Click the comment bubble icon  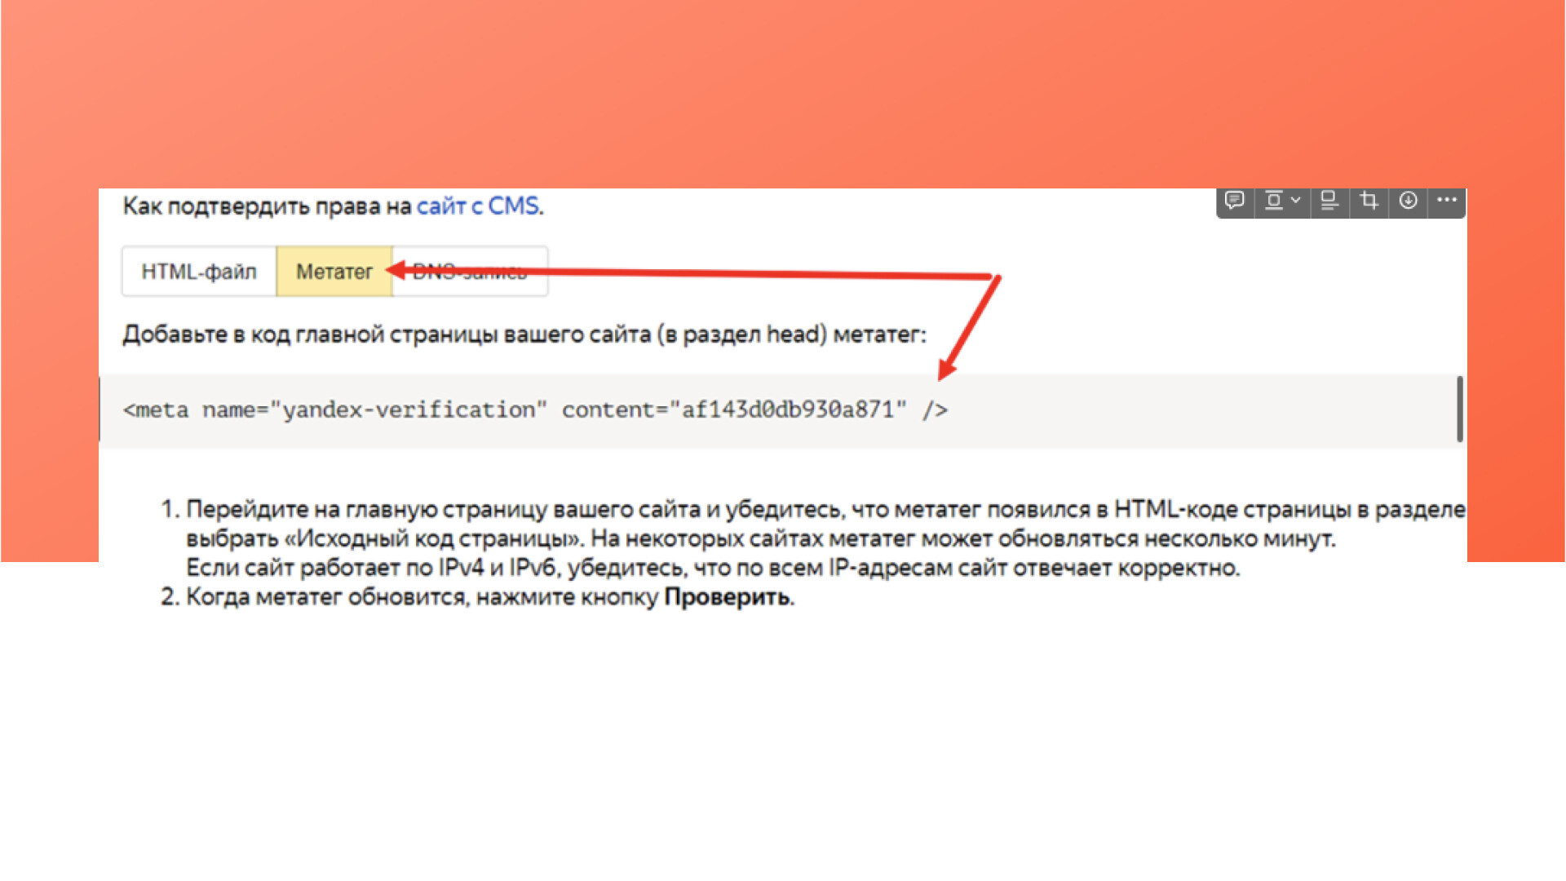click(x=1235, y=201)
